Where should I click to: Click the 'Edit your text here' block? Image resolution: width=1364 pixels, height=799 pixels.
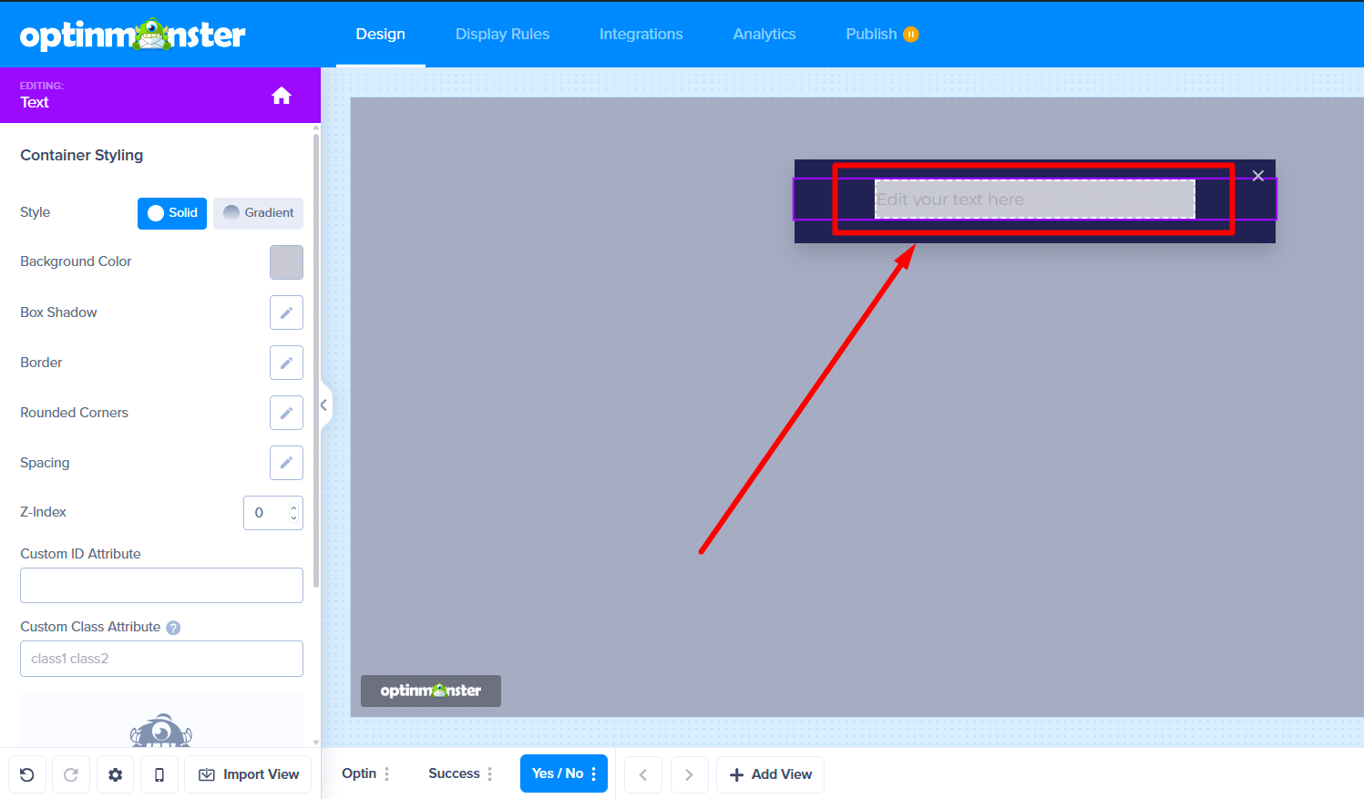pyautogui.click(x=1035, y=200)
